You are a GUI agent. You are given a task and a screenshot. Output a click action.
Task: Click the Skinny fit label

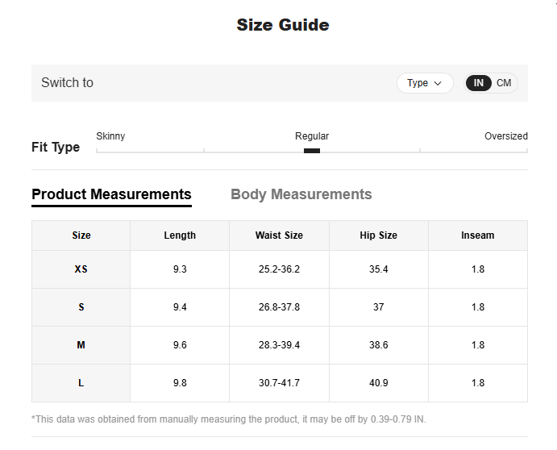pos(110,136)
